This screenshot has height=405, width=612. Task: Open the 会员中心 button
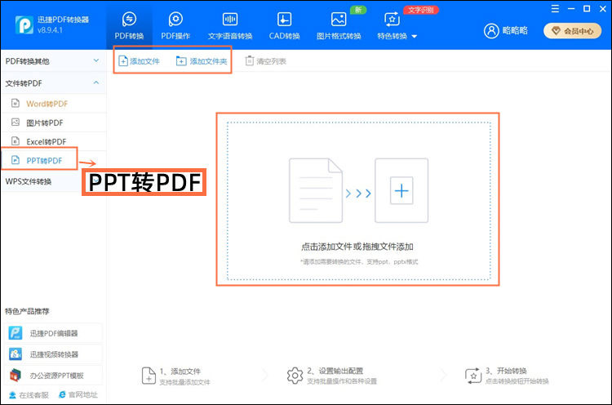[573, 31]
